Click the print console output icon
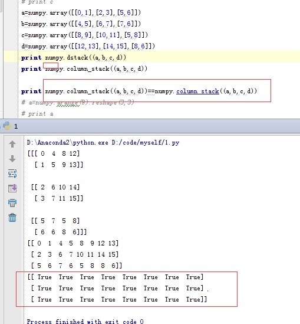The width and height of the screenshot is (300, 324). (12, 202)
